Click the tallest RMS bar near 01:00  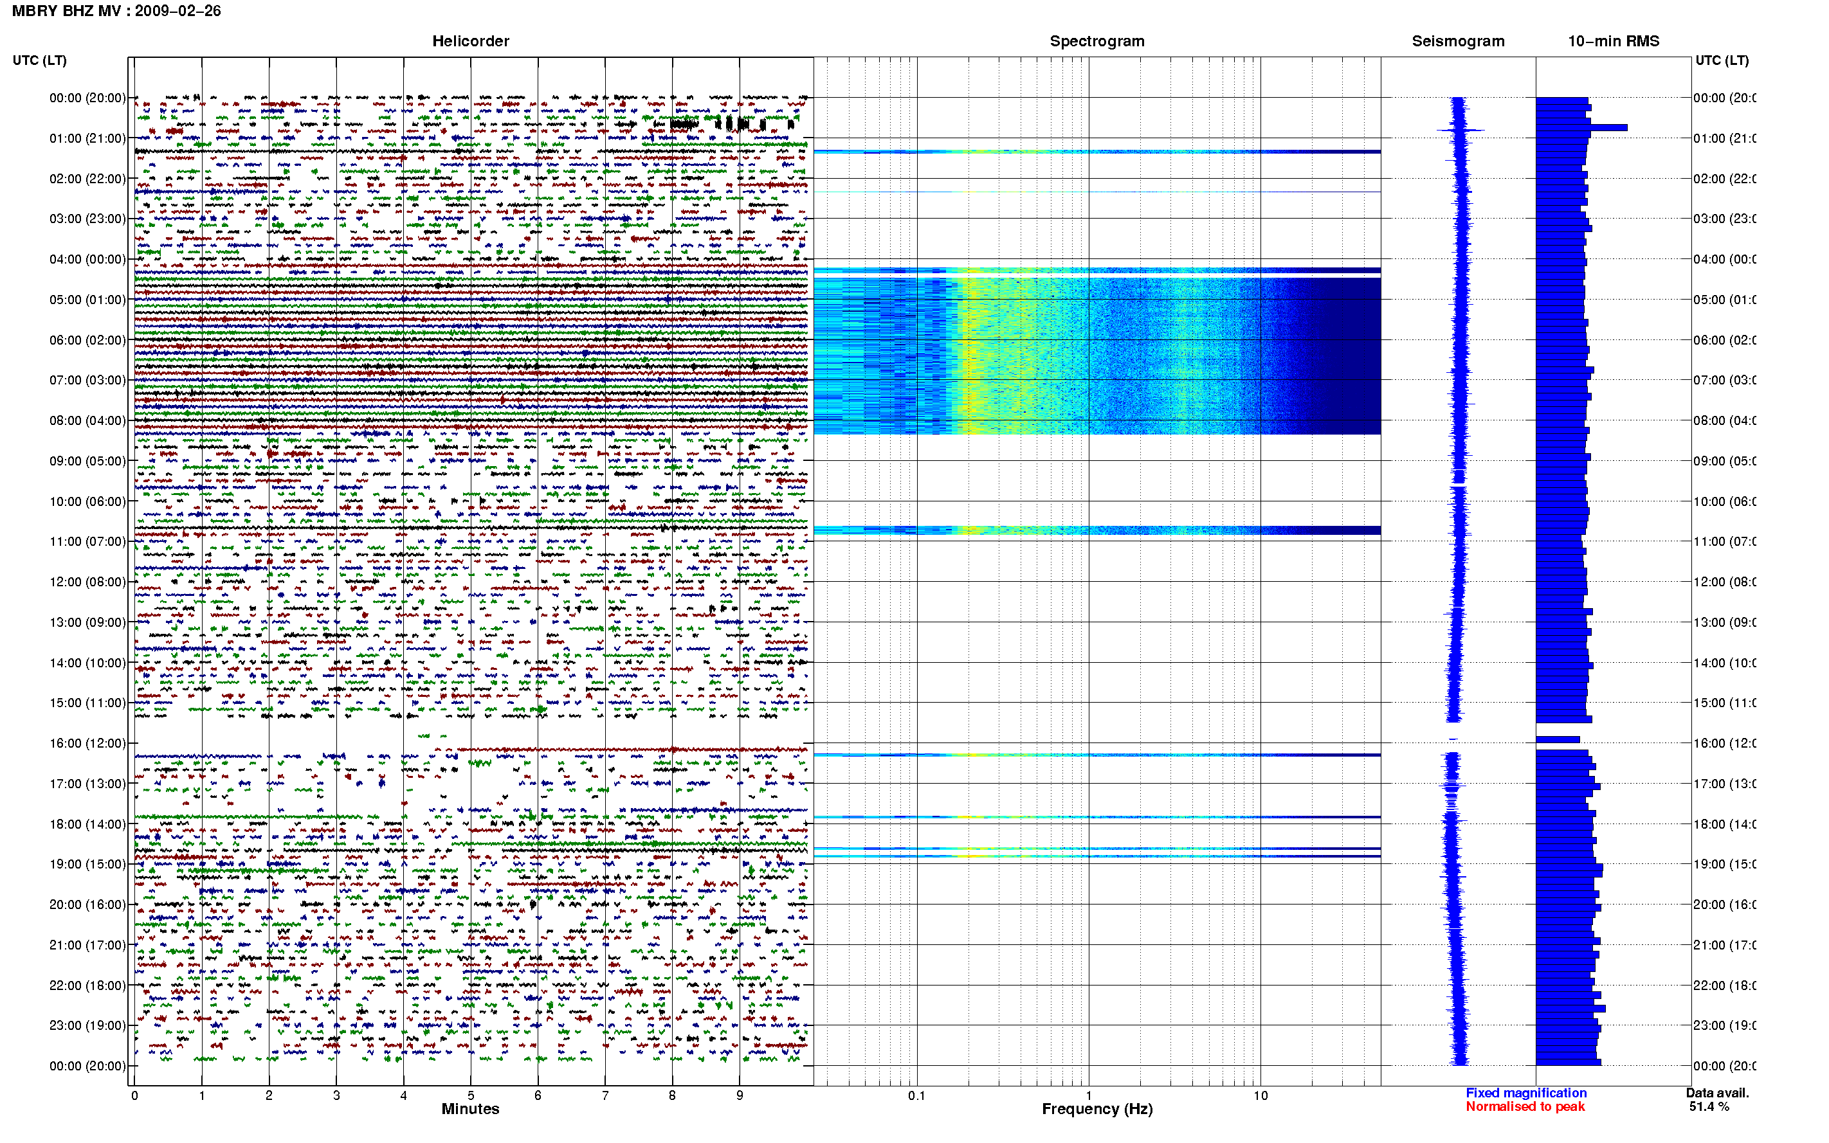(1581, 128)
